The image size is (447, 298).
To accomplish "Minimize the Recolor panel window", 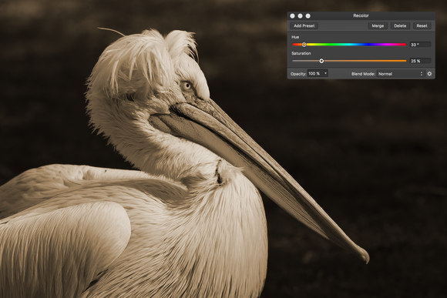I will (x=301, y=16).
